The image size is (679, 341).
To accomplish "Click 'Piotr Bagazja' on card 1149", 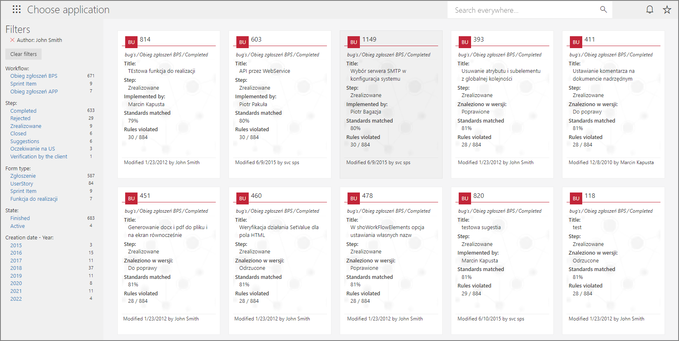I will pos(366,111).
